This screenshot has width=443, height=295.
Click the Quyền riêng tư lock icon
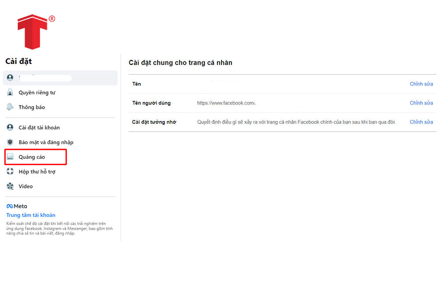pyautogui.click(x=10, y=92)
